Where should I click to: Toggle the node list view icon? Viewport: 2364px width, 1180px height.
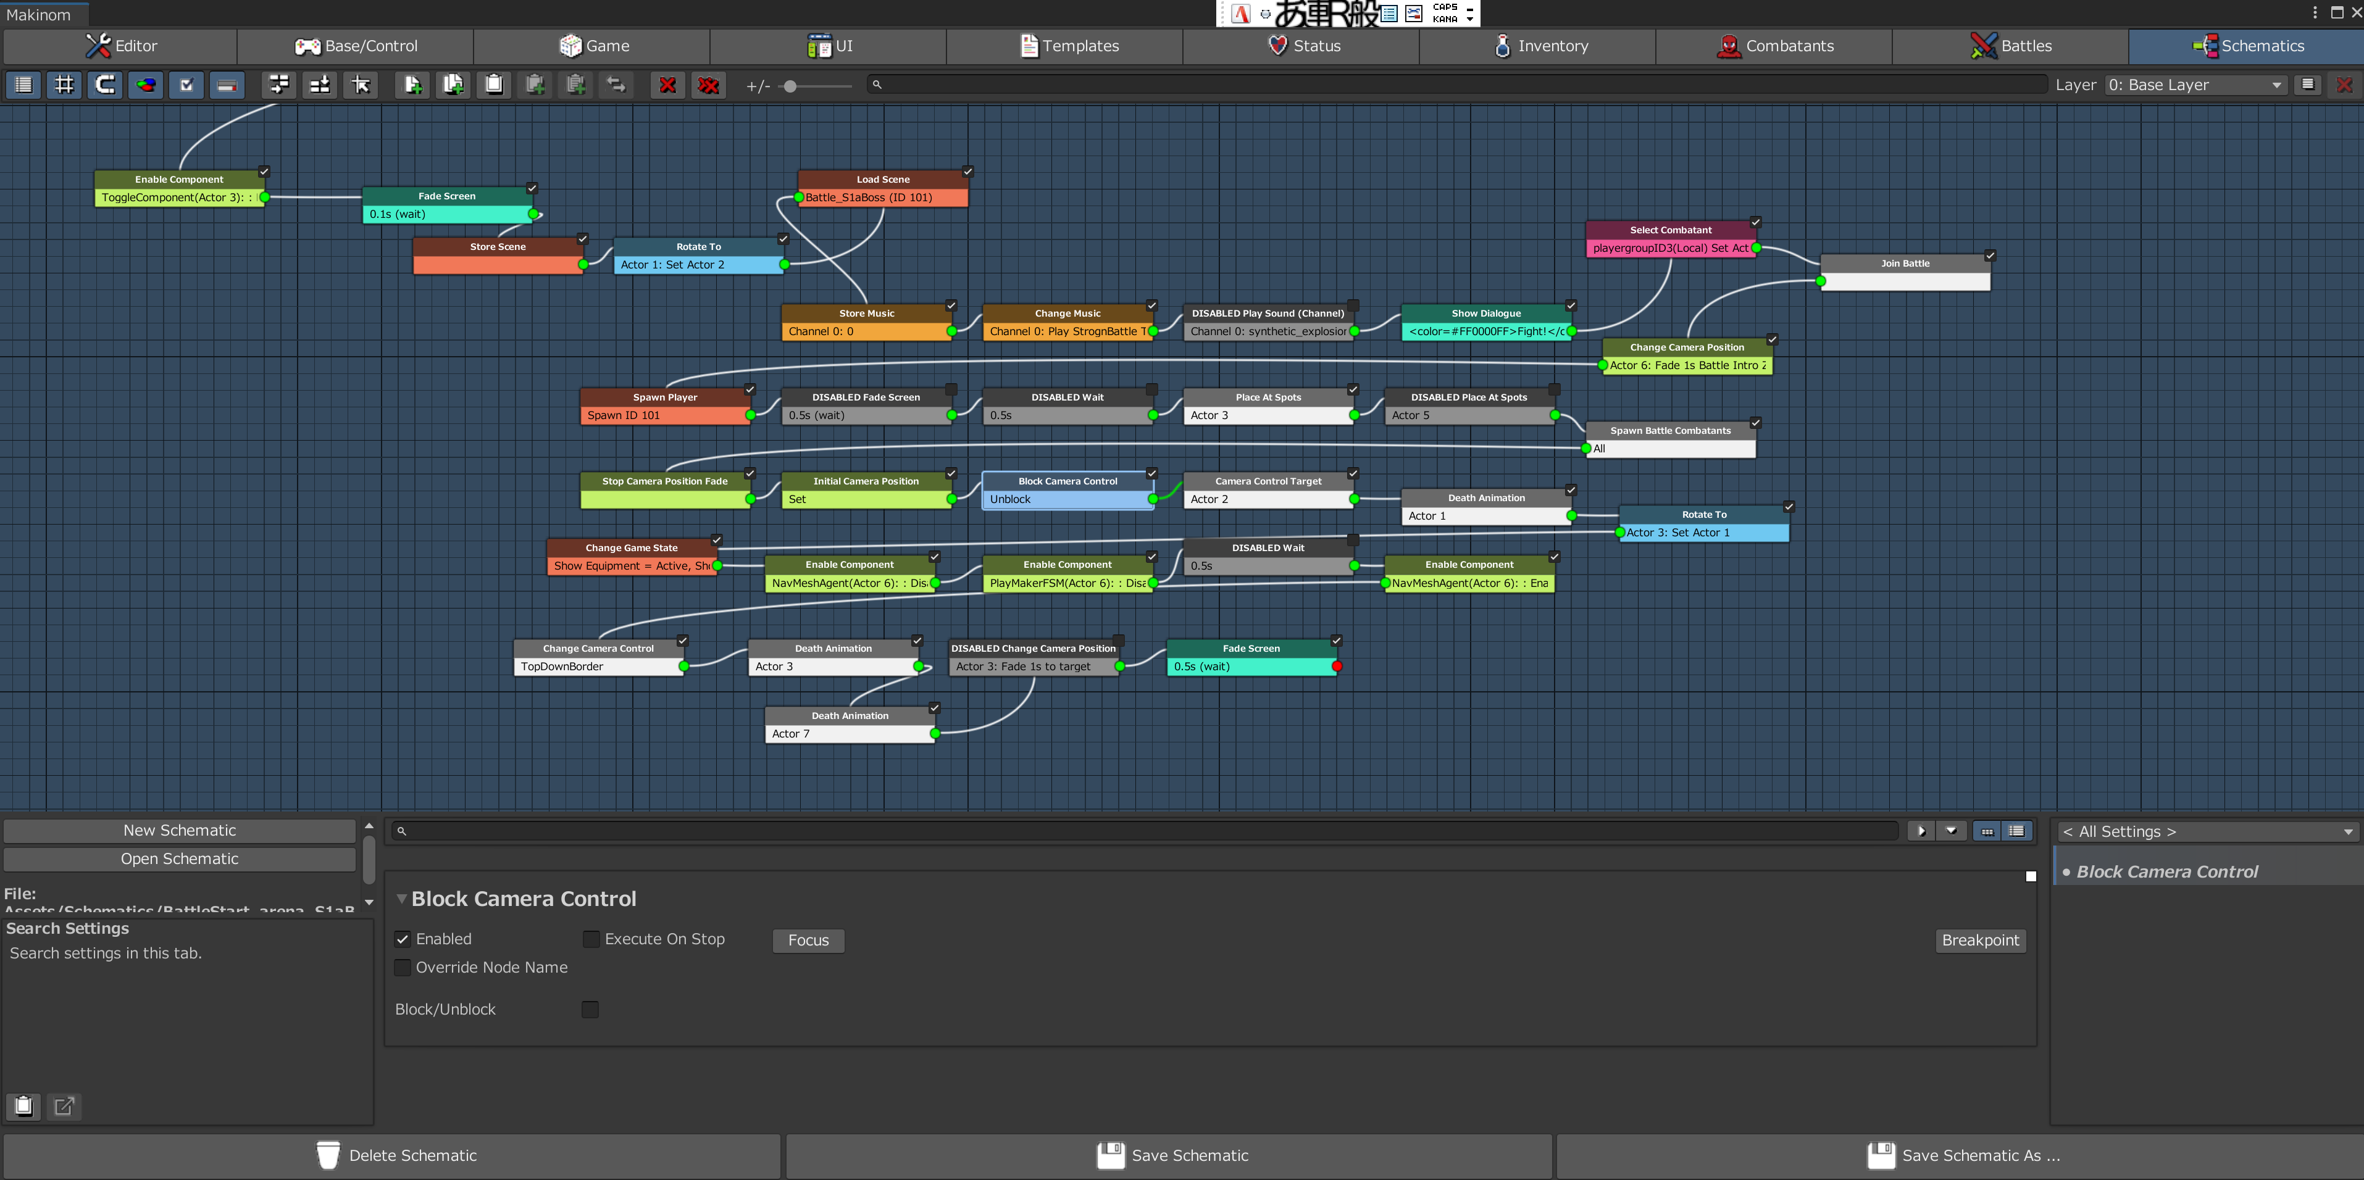tap(24, 85)
